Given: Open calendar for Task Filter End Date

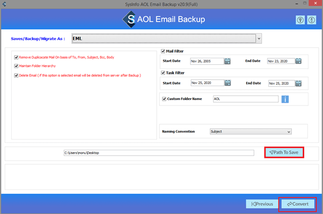Looking at the screenshot, I should click(x=298, y=83).
